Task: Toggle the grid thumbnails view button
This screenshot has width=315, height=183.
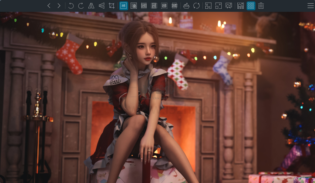Action: pyautogui.click(x=251, y=6)
